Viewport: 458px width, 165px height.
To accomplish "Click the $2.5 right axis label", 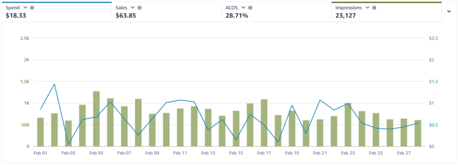I will pyautogui.click(x=433, y=38).
